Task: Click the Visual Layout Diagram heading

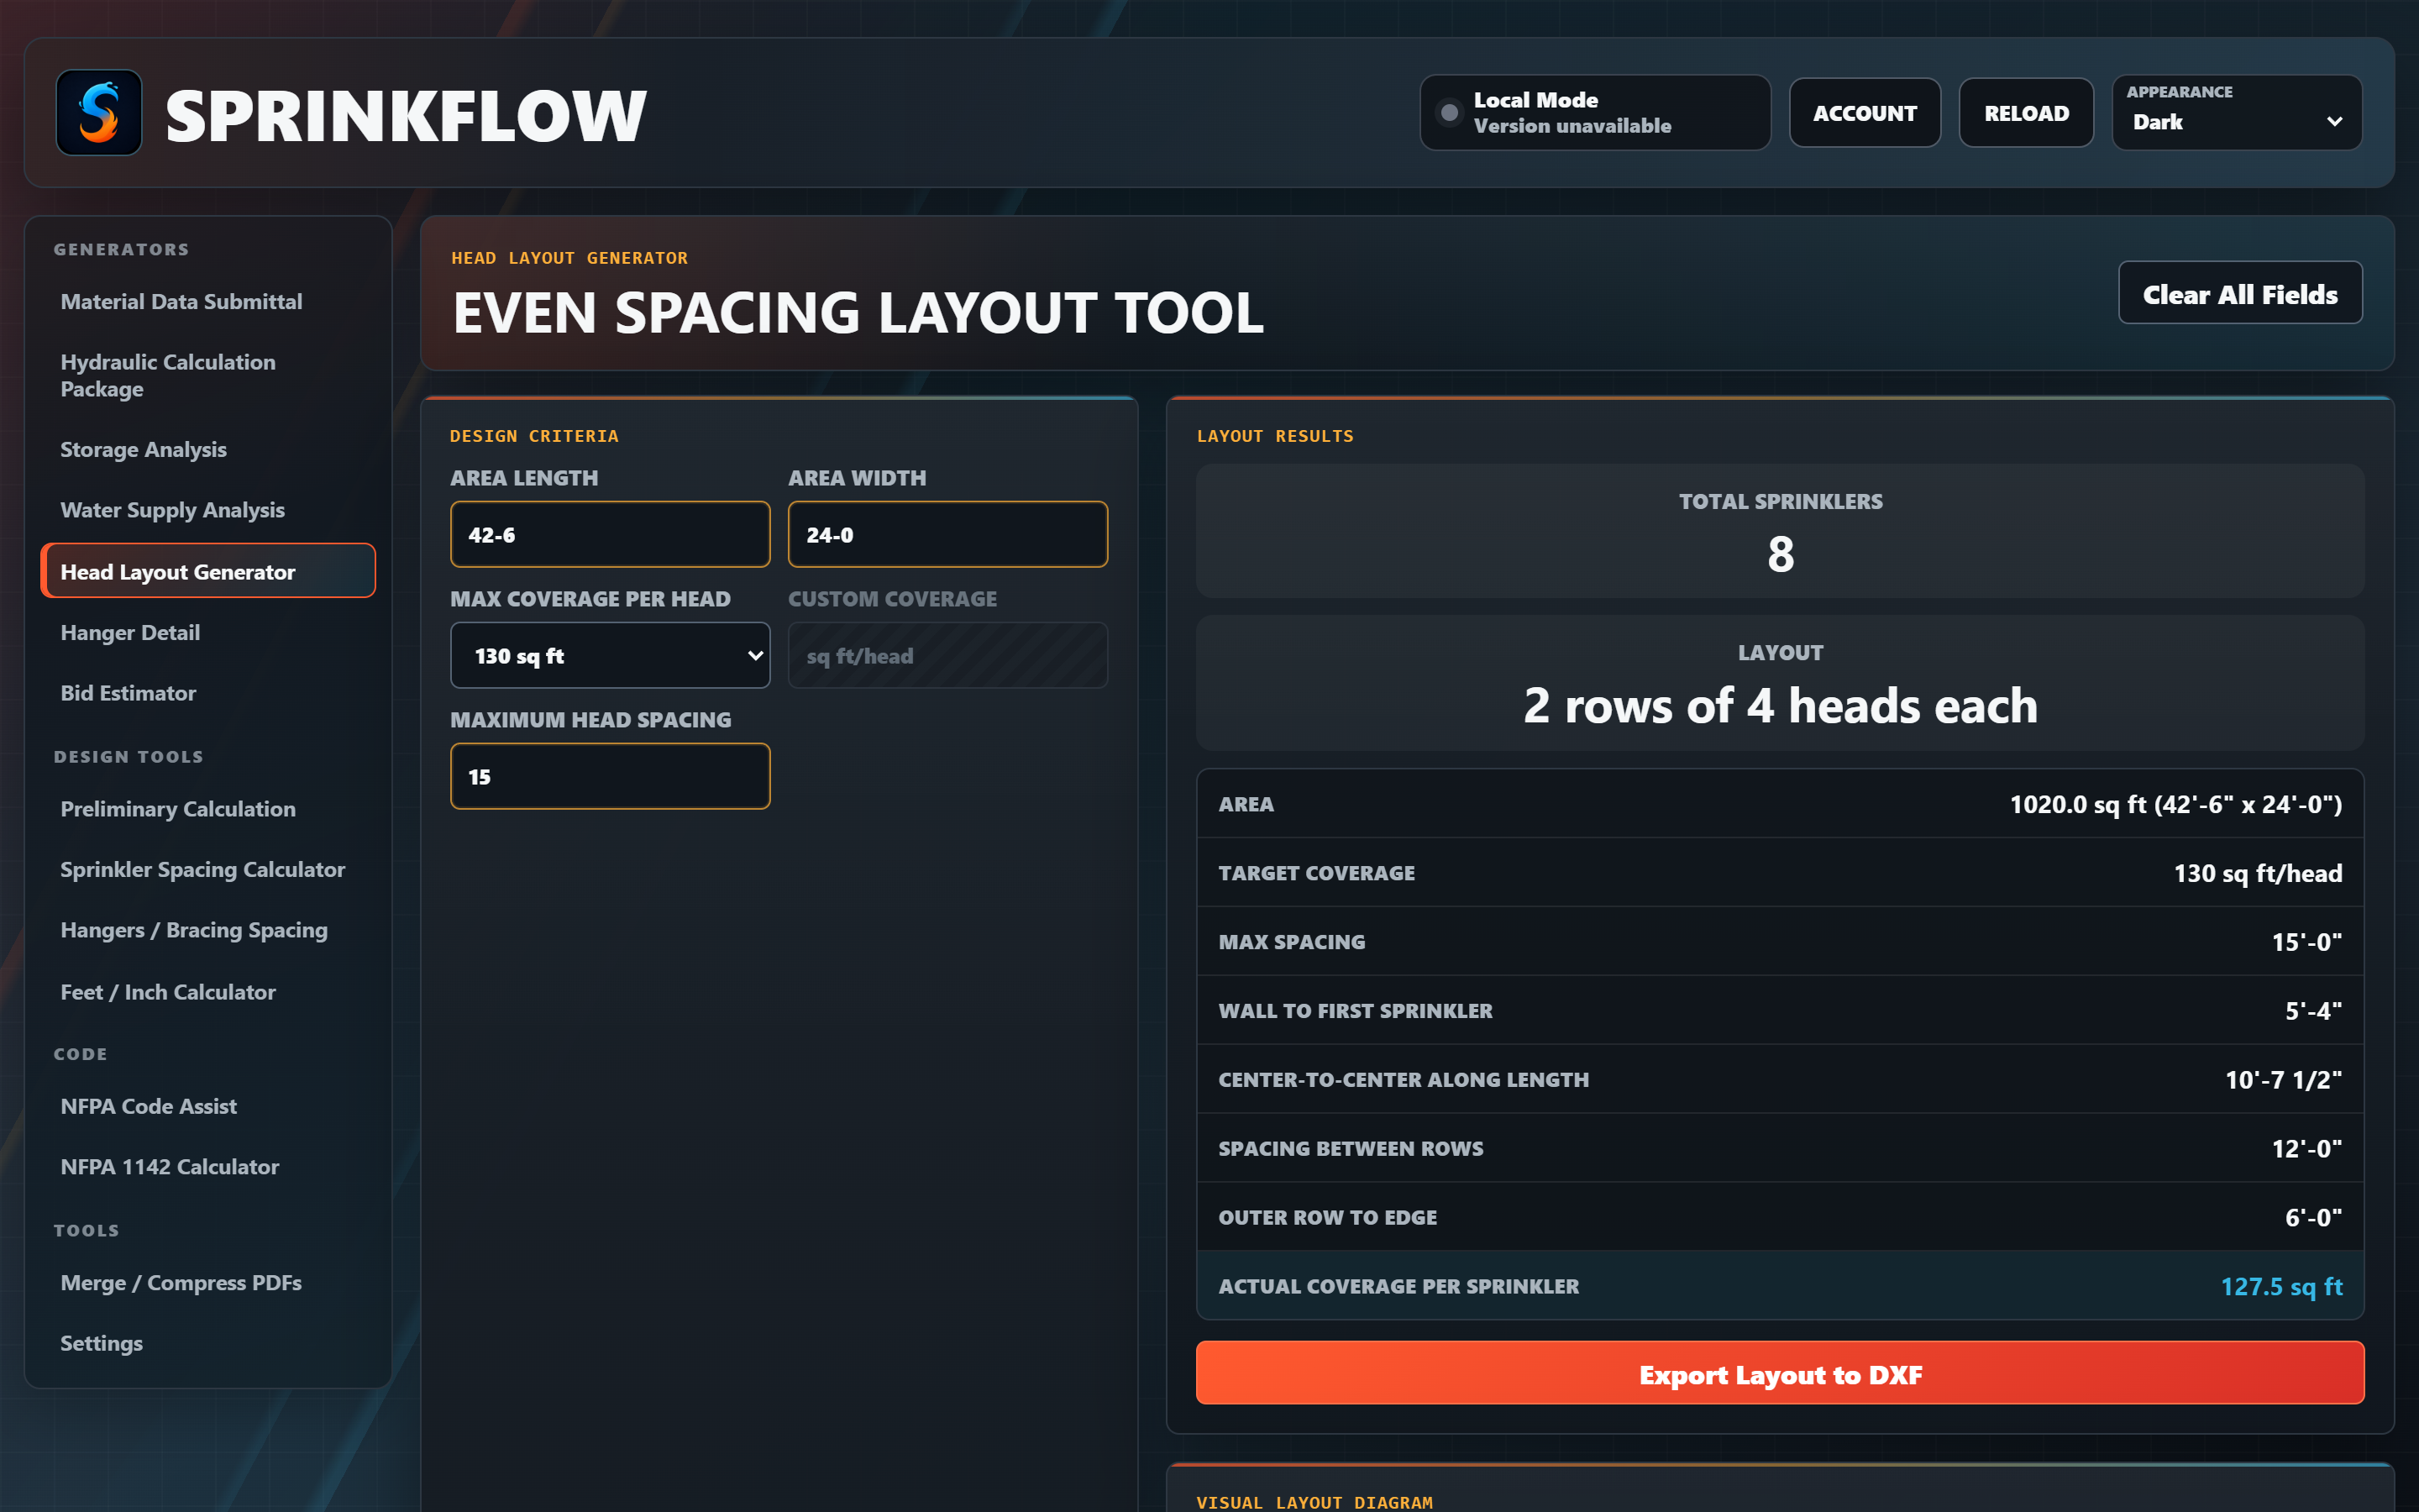Action: (x=1314, y=1502)
